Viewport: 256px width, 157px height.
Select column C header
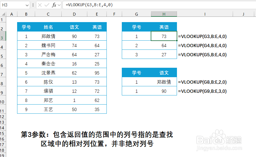(x=48, y=14)
